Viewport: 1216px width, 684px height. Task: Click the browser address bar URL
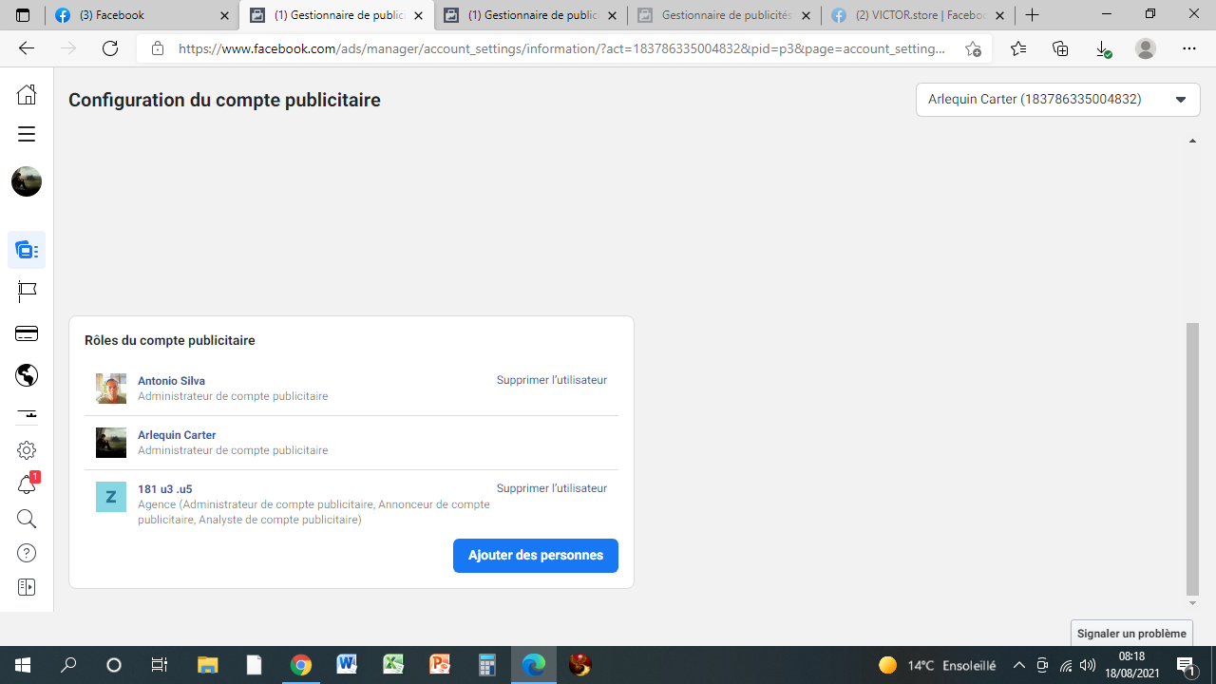pyautogui.click(x=560, y=48)
